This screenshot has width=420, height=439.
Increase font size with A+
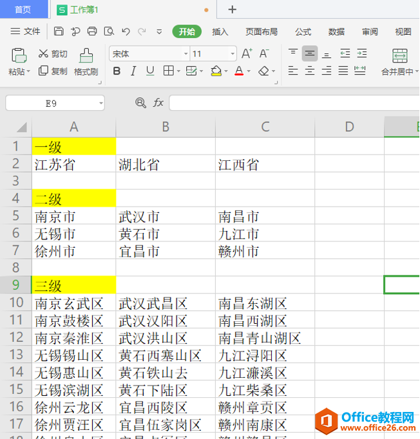click(247, 53)
